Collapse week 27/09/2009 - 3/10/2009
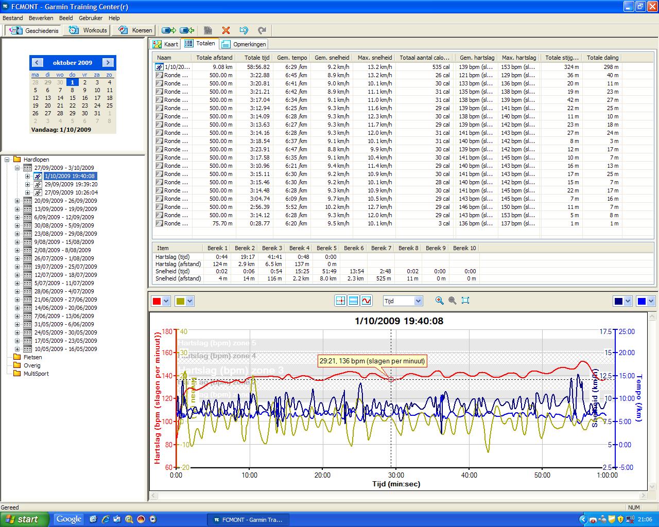The width and height of the screenshot is (659, 527). click(18, 168)
